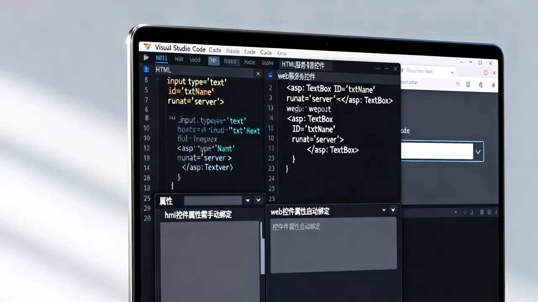Close the HTML editor pane
Screen dimensions: 538x302
pyautogui.click(x=258, y=74)
